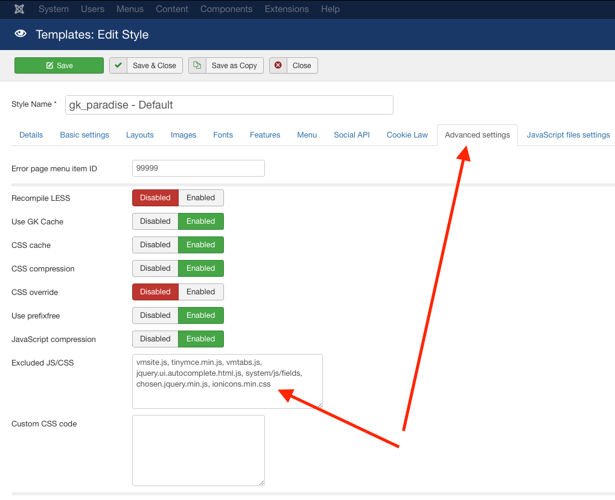This screenshot has height=500, width=615.
Task: Click the Close button
Action: pyautogui.click(x=293, y=65)
